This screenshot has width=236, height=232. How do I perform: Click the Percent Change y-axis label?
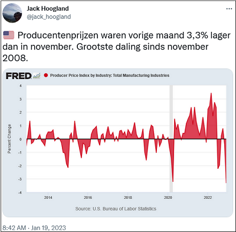tap(9, 139)
